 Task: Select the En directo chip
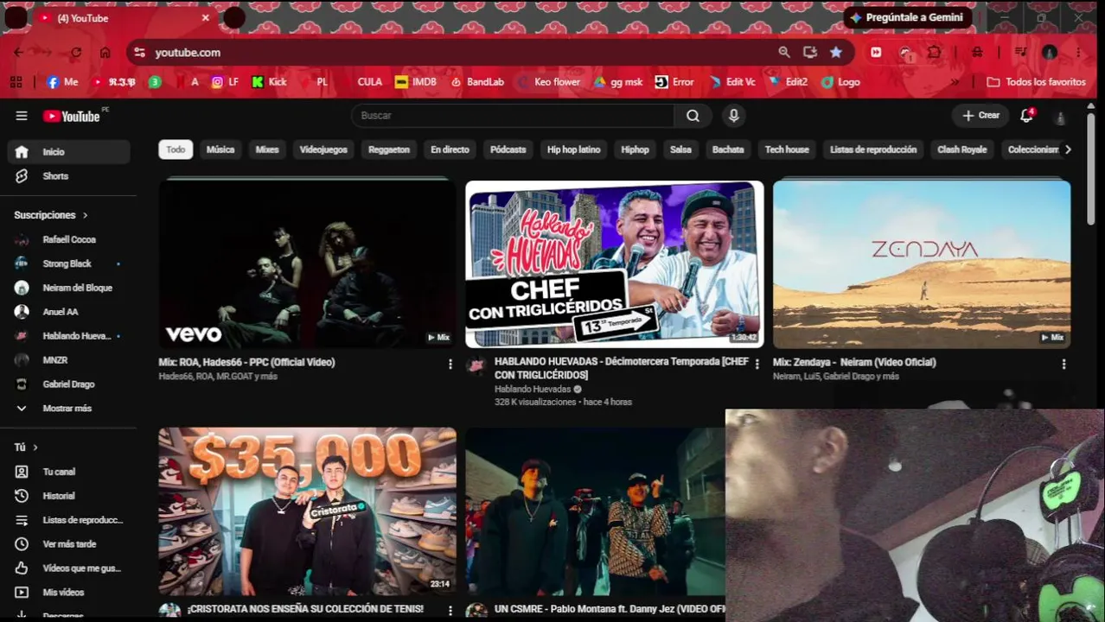click(450, 149)
